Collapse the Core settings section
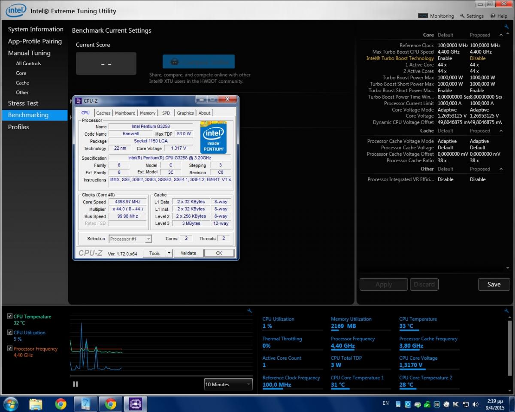This screenshot has height=412, width=515. click(501, 35)
